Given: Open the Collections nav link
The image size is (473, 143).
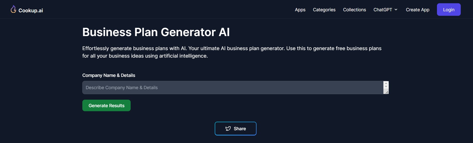Looking at the screenshot, I should 354,10.
